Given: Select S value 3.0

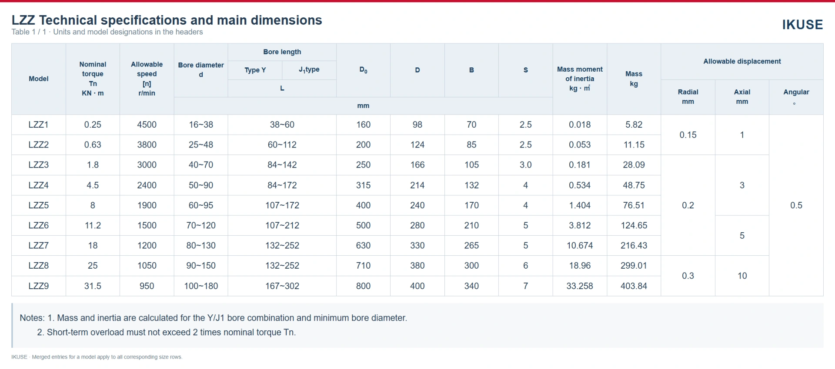Looking at the screenshot, I should coord(525,165).
